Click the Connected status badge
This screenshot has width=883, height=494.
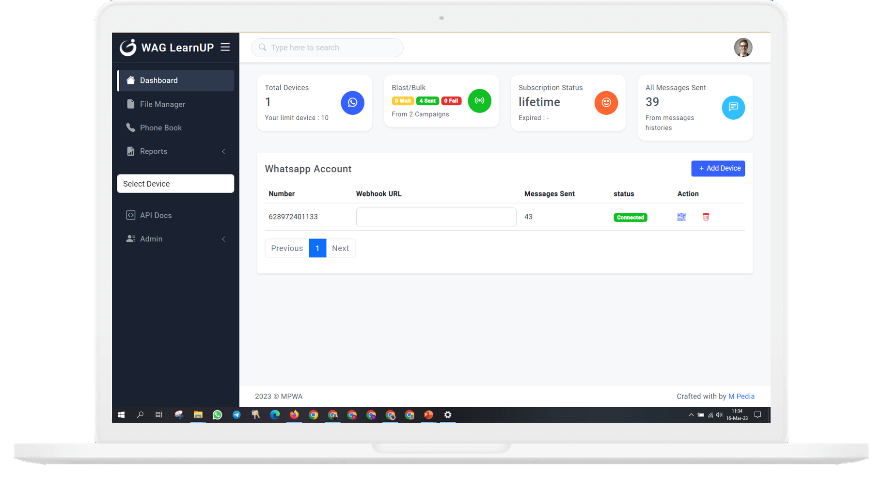coord(630,217)
